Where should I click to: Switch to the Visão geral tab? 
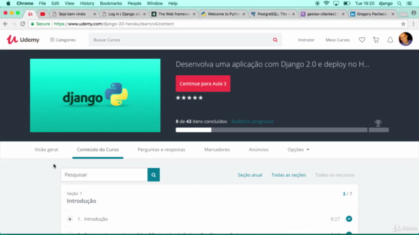pyautogui.click(x=46, y=149)
